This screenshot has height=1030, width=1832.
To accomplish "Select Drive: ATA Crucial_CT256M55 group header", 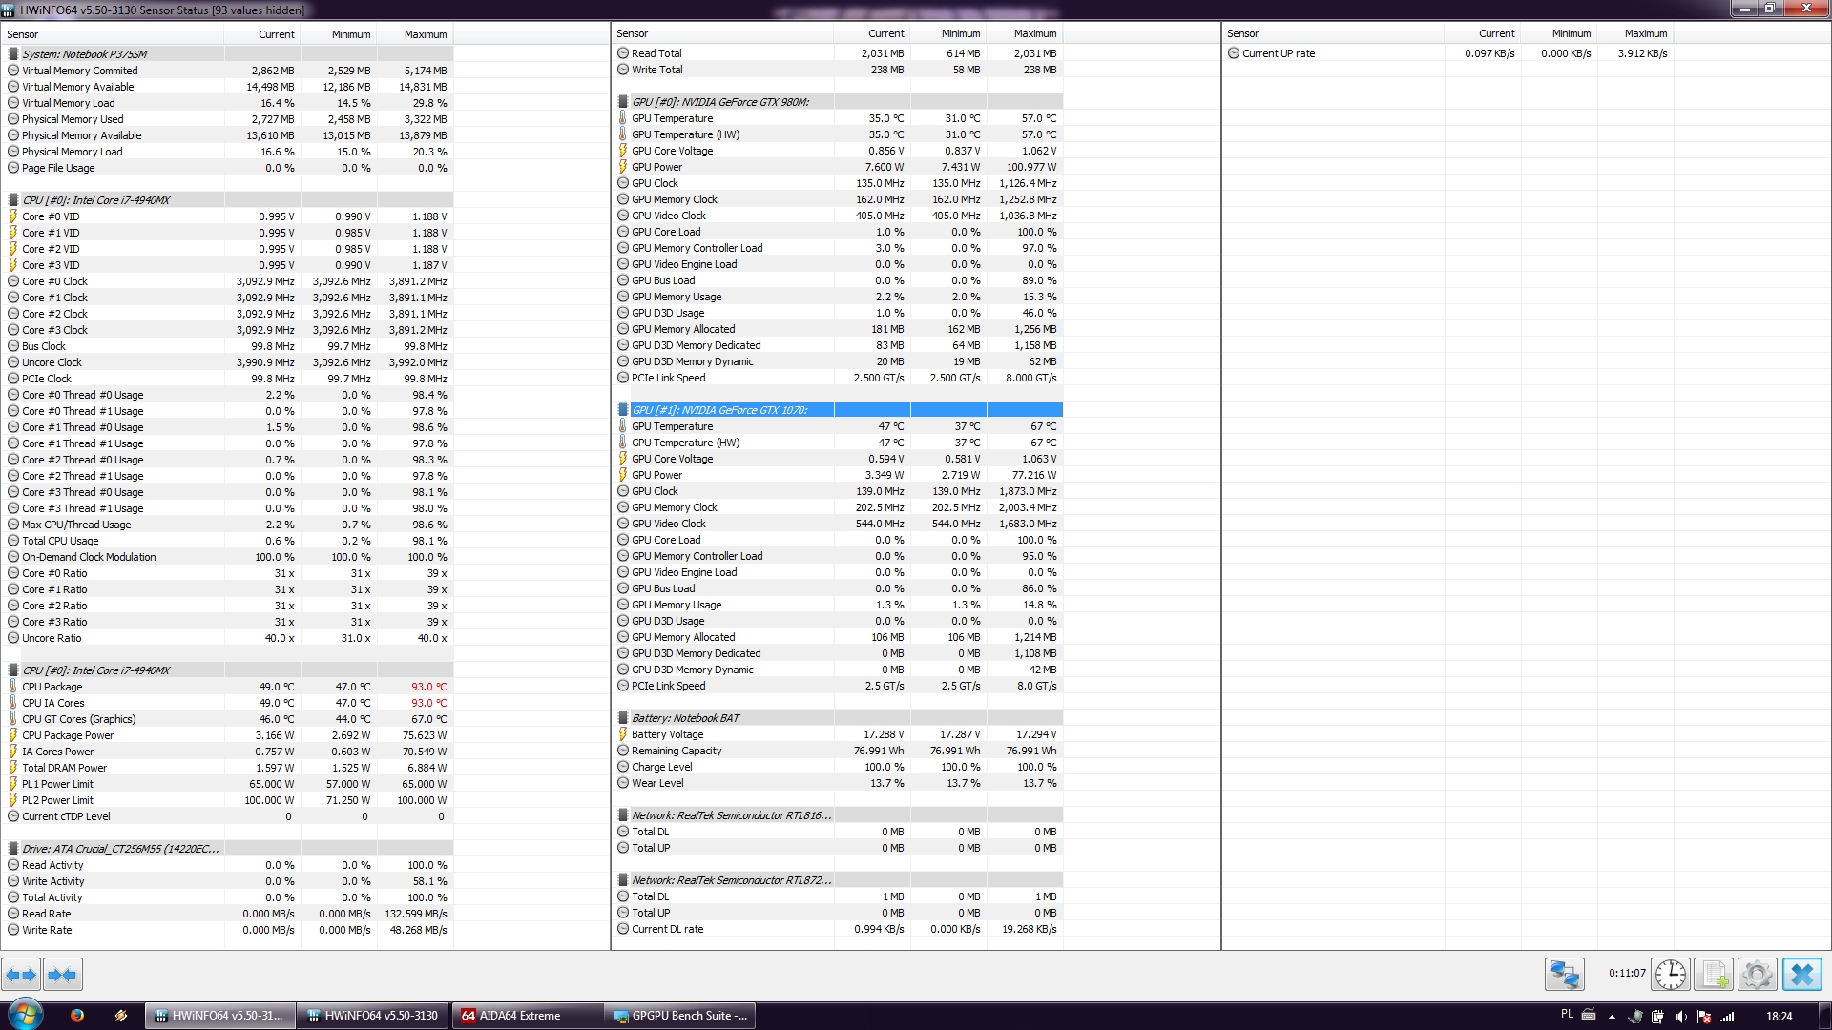I will [x=227, y=849].
